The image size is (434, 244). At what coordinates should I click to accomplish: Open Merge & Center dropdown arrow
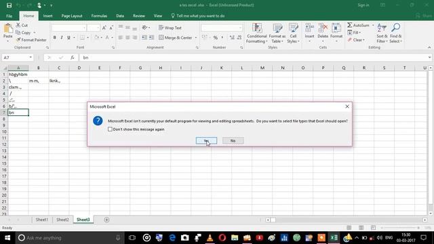pyautogui.click(x=196, y=37)
